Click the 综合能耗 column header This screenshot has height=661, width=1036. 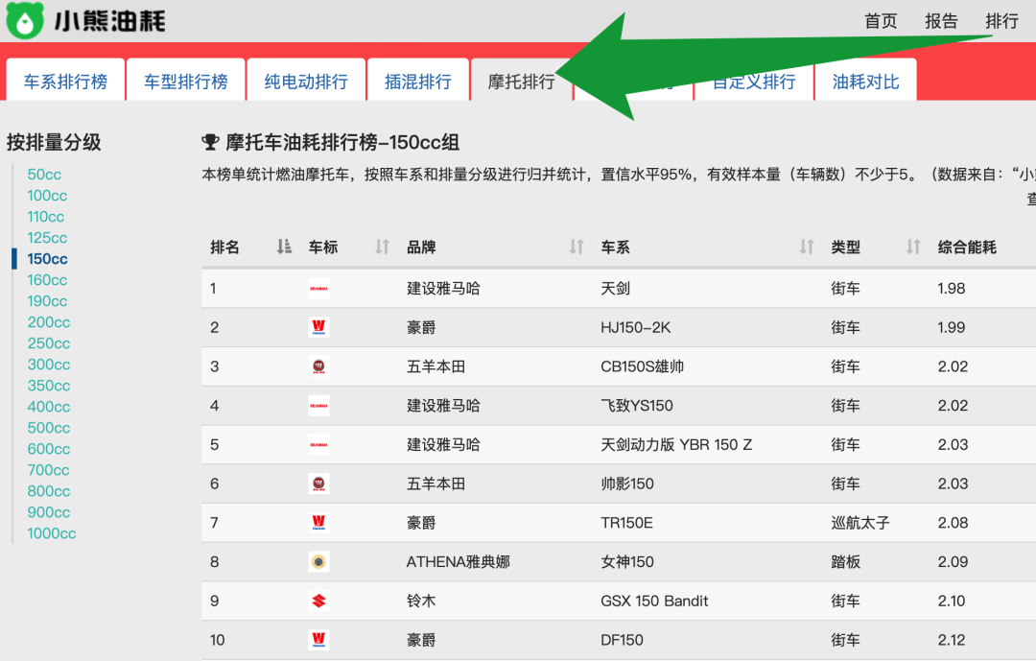[967, 247]
